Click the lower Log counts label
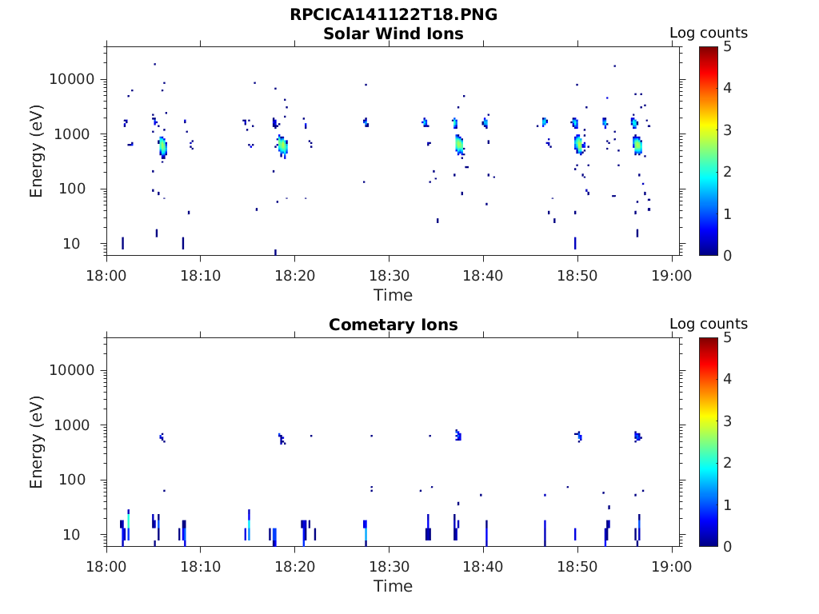The width and height of the screenshot is (819, 614). (709, 324)
